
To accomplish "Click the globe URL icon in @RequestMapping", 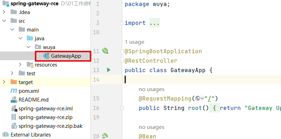I will 198,98.
